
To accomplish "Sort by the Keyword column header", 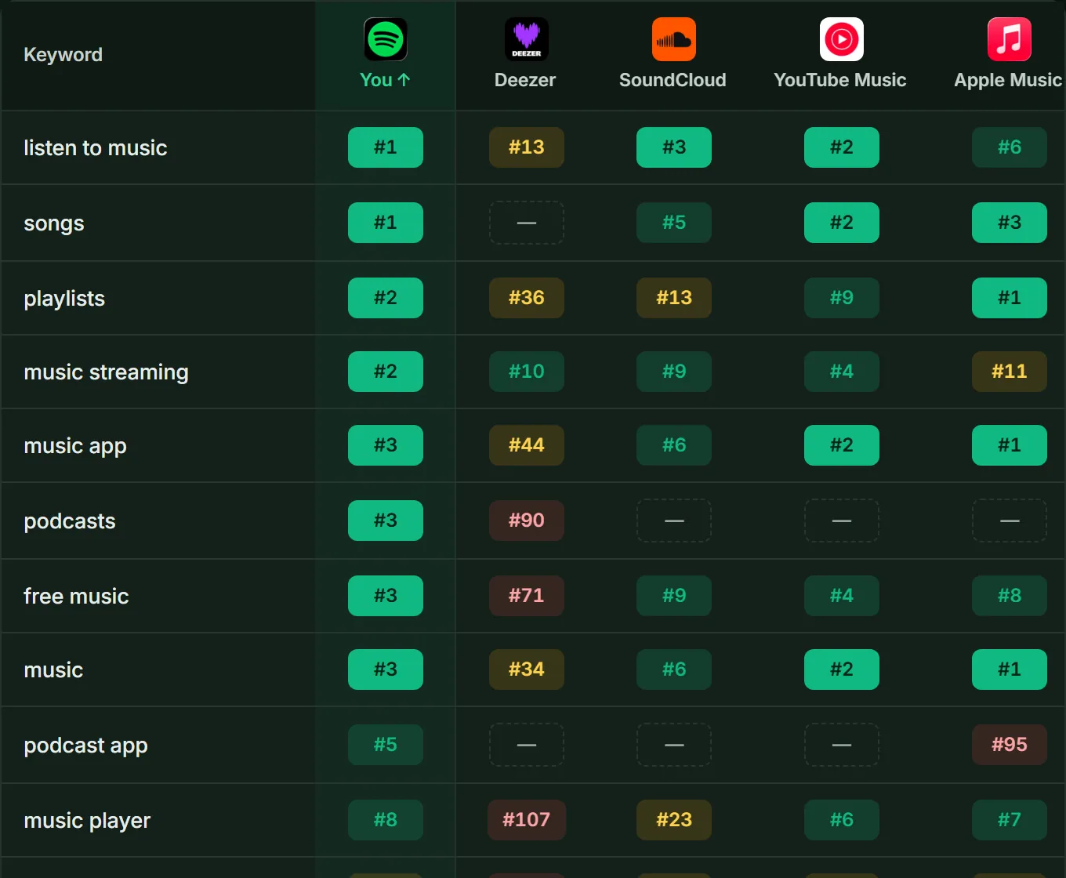I will click(63, 55).
